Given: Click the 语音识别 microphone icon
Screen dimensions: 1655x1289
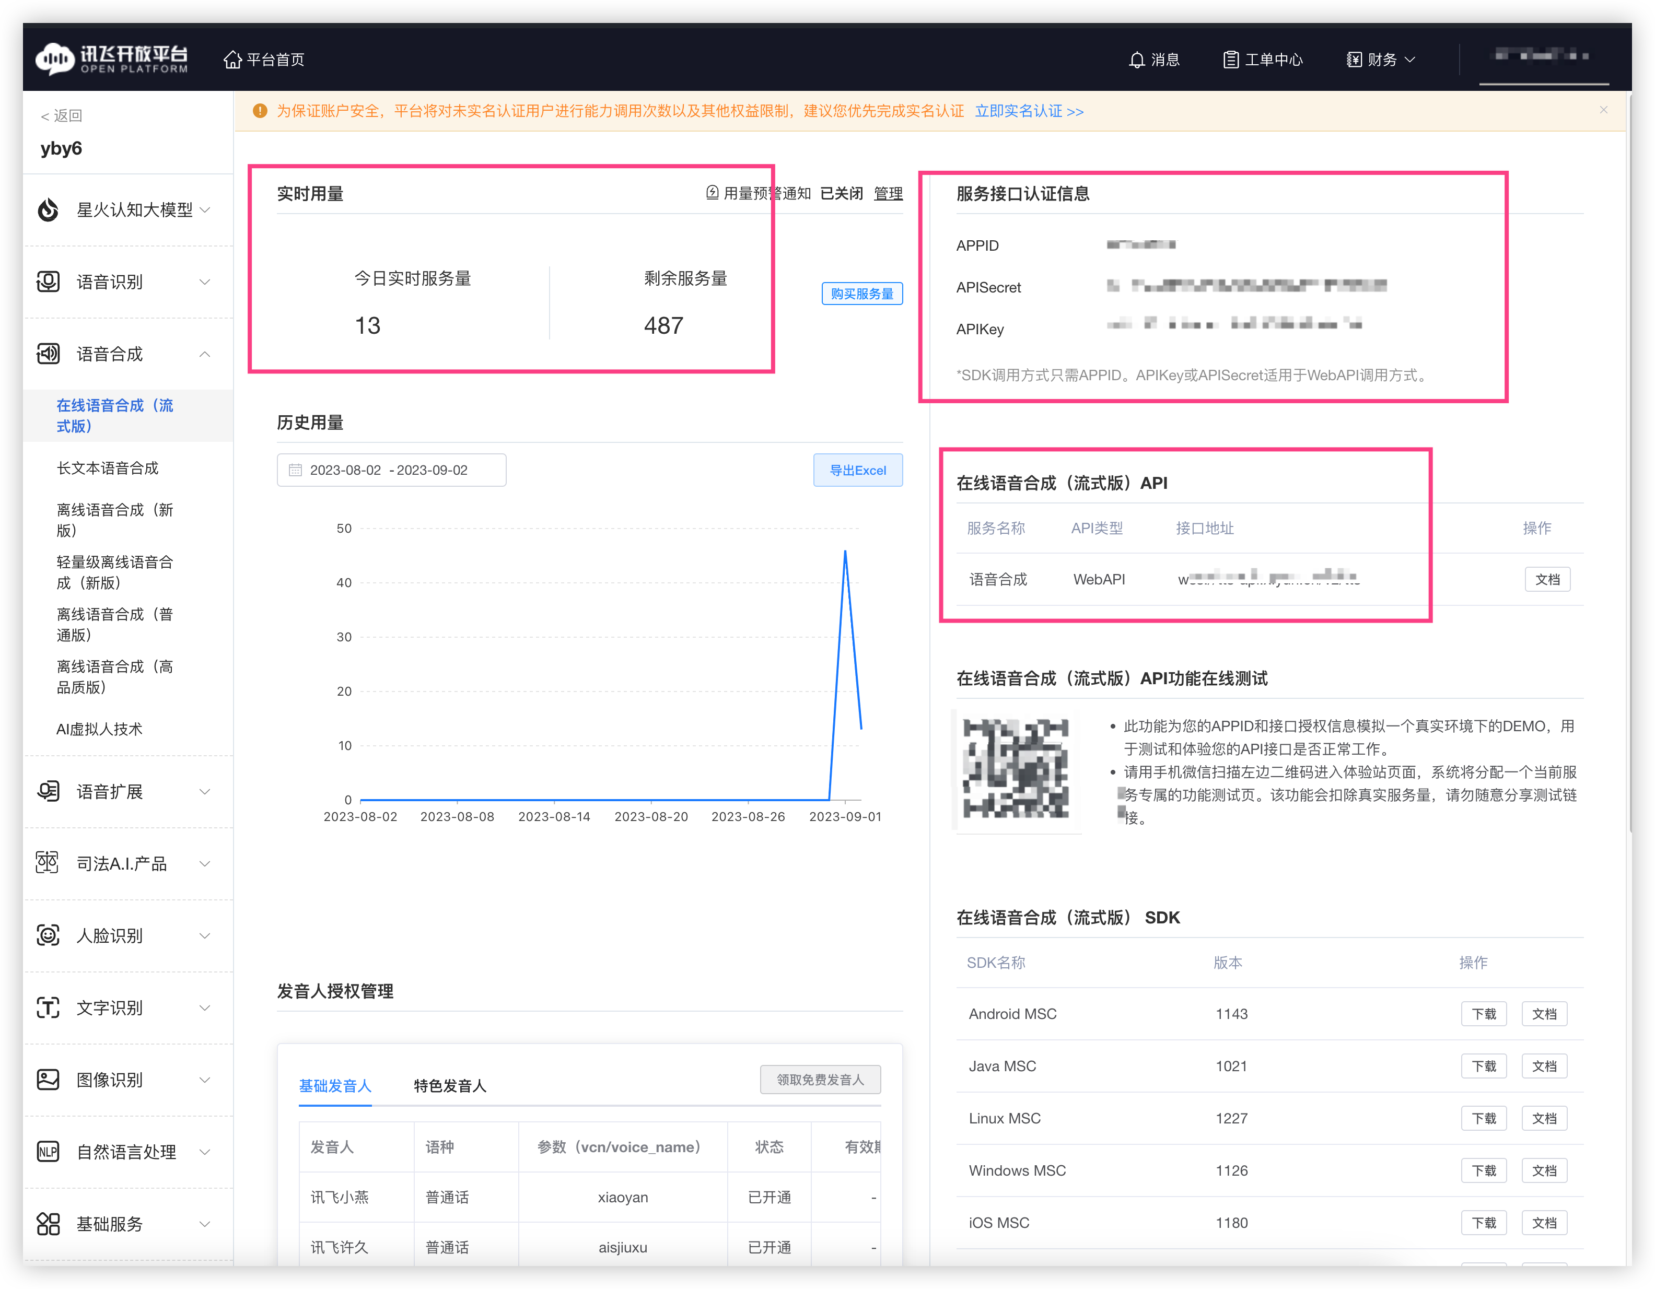Looking at the screenshot, I should pyautogui.click(x=49, y=282).
